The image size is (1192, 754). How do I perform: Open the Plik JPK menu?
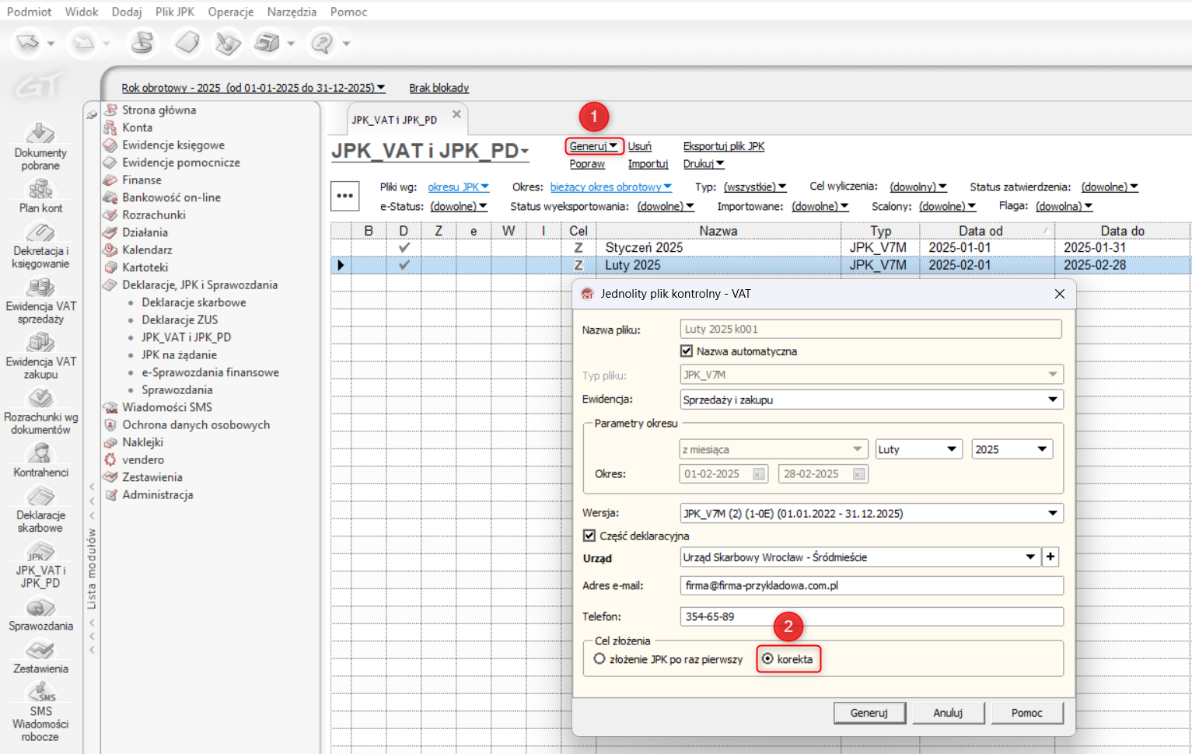coord(175,12)
